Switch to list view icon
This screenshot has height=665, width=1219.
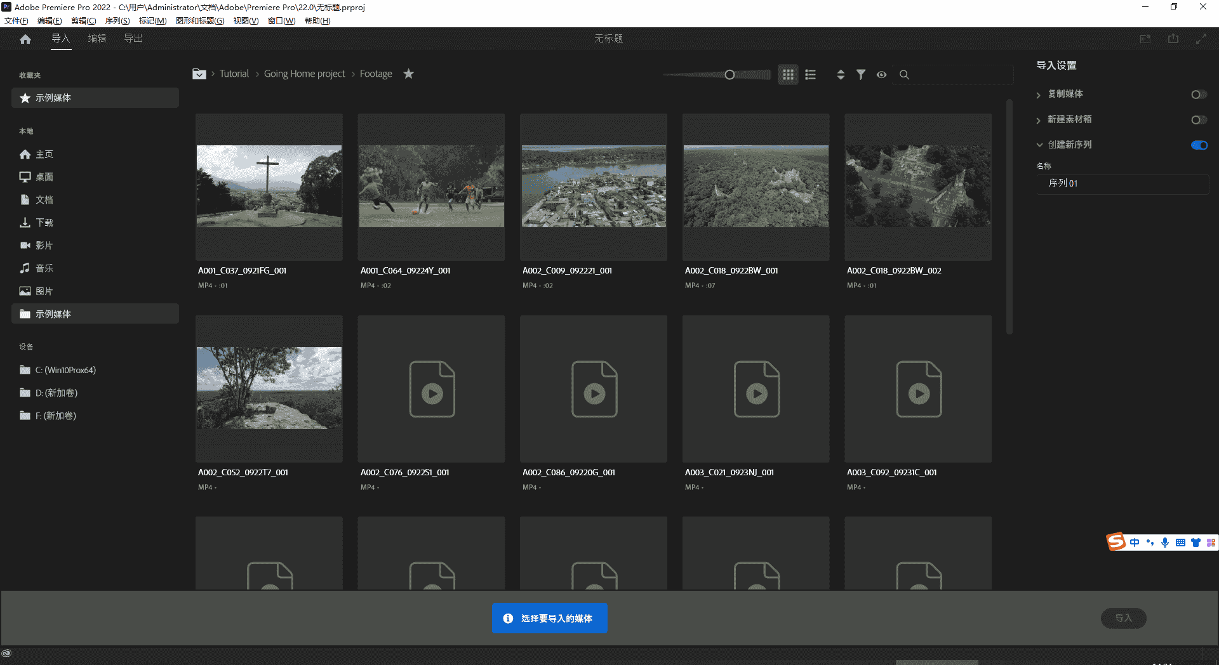point(810,75)
